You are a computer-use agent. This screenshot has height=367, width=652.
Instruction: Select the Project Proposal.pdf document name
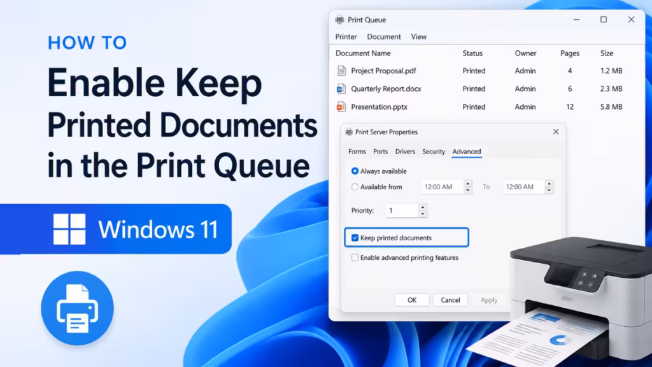coord(383,71)
